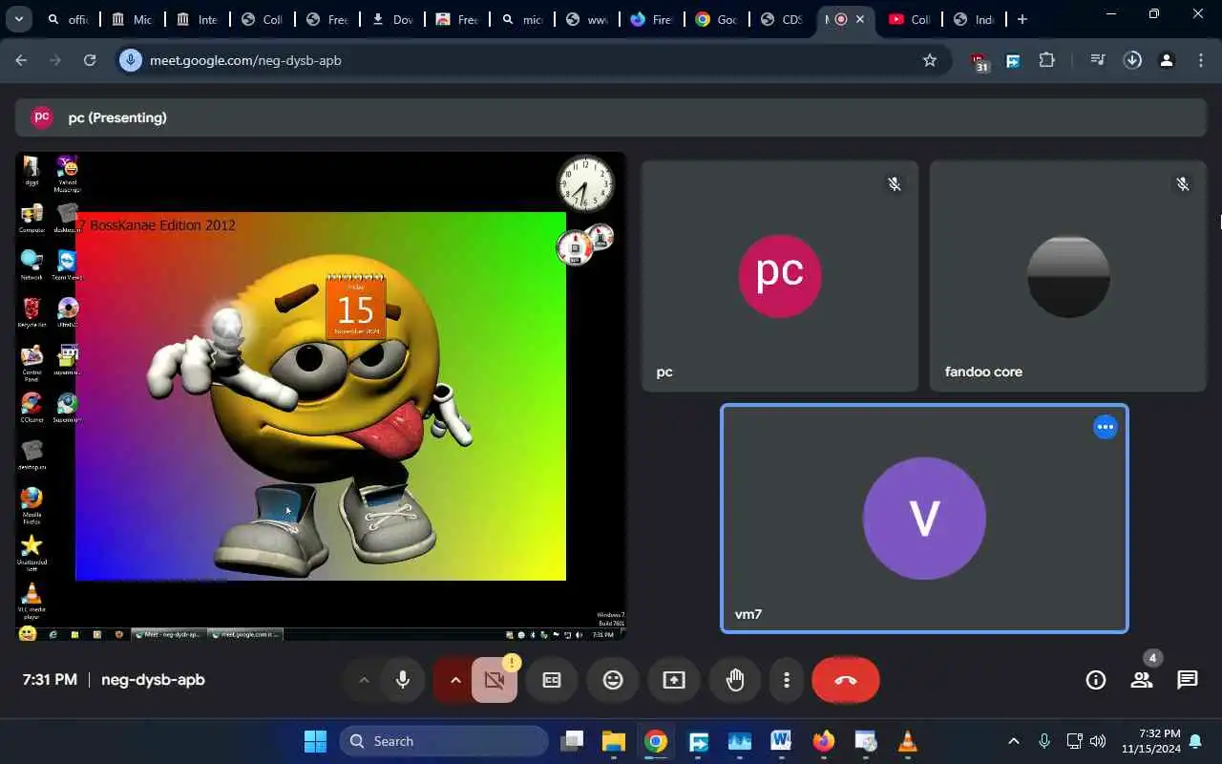Open Firefox from taskbar
1222x764 pixels.
pos(823,741)
